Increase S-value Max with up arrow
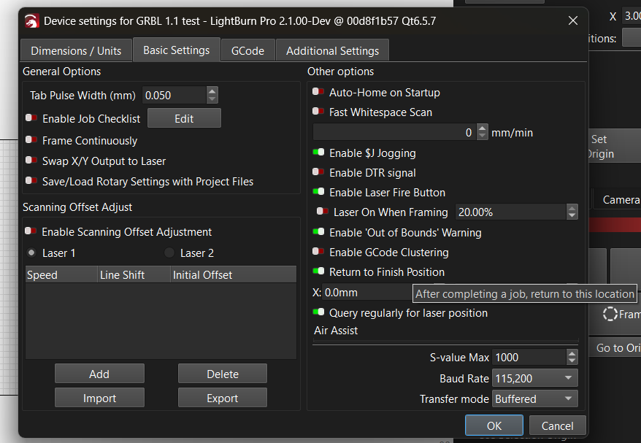The image size is (641, 443). coord(572,353)
